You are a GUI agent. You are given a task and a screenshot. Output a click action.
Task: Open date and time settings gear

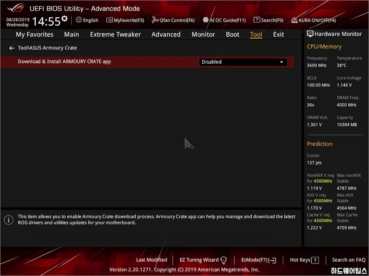[x=65, y=18]
